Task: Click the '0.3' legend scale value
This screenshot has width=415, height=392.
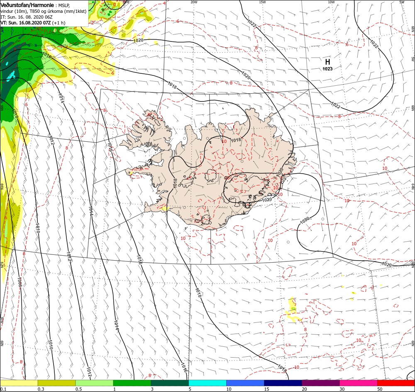Action: 41,389
